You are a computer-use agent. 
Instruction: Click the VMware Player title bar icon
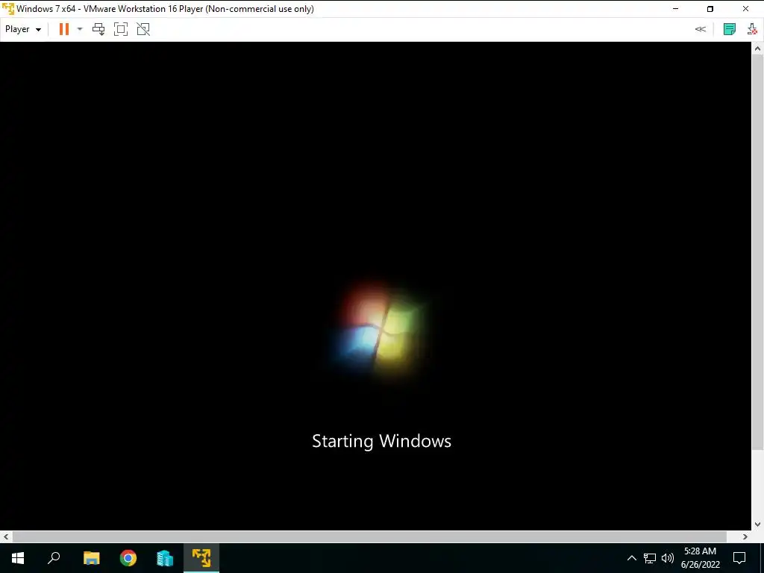[x=8, y=9]
